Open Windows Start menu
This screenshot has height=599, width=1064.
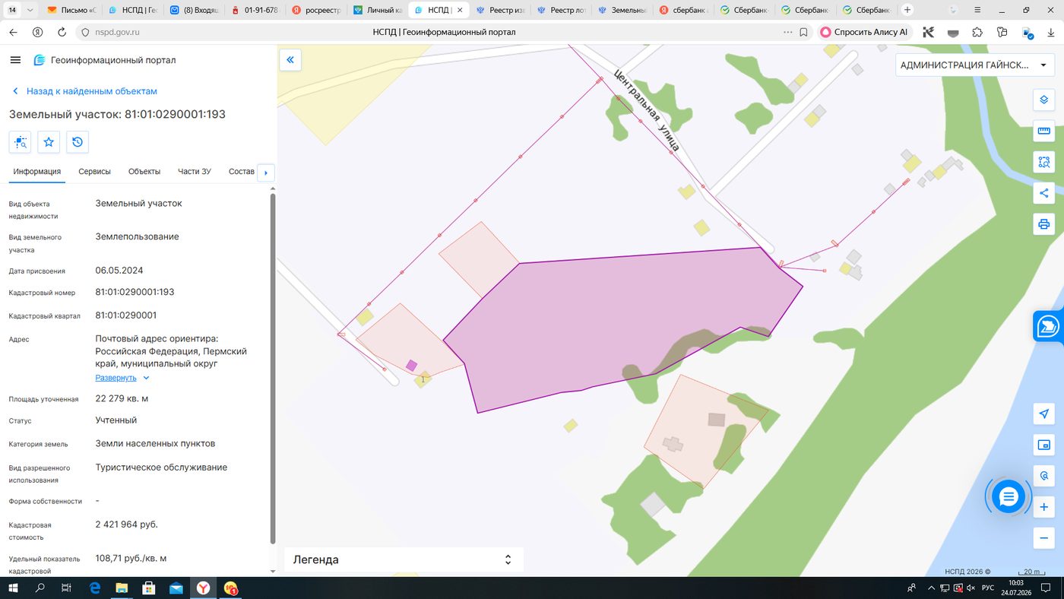click(13, 588)
